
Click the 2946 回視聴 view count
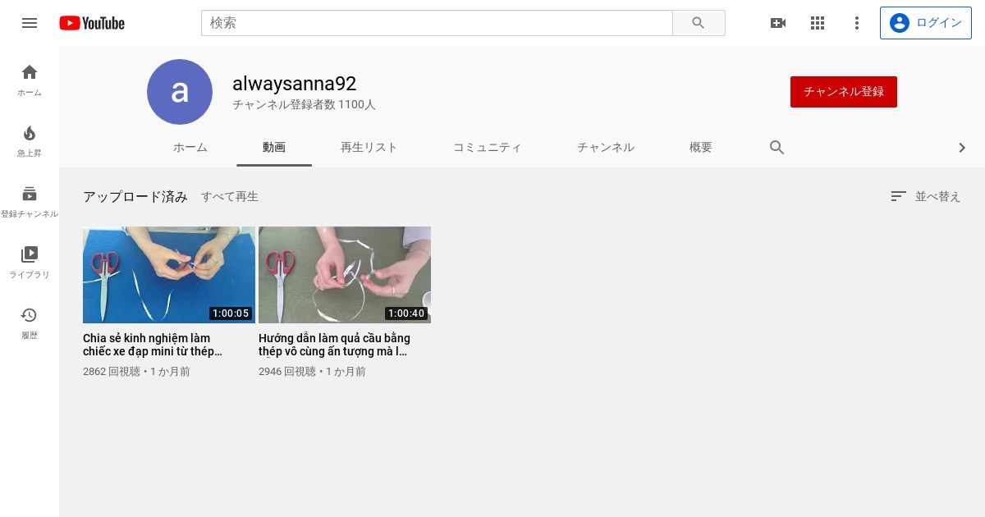coord(287,372)
